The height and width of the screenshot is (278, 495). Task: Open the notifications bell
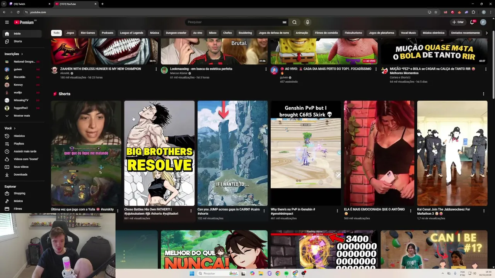click(x=472, y=22)
